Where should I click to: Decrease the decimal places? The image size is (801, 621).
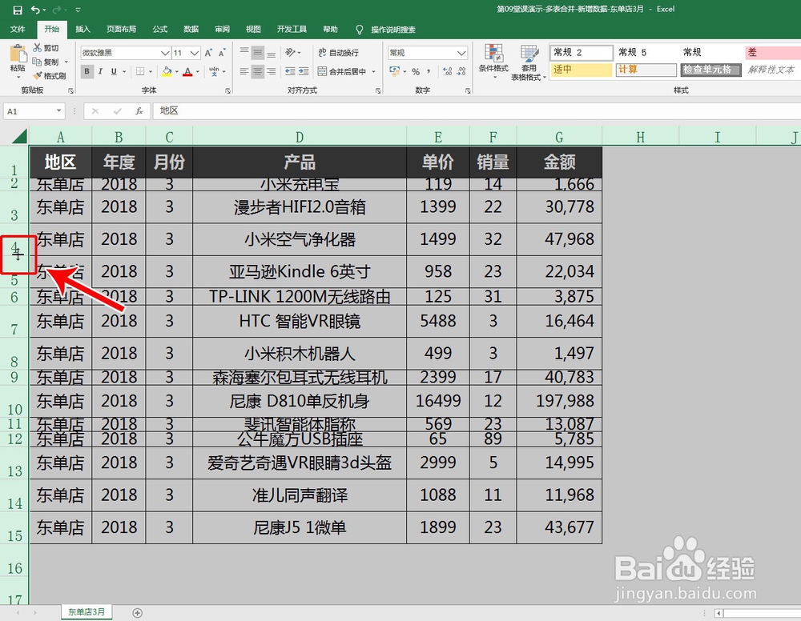pos(461,71)
